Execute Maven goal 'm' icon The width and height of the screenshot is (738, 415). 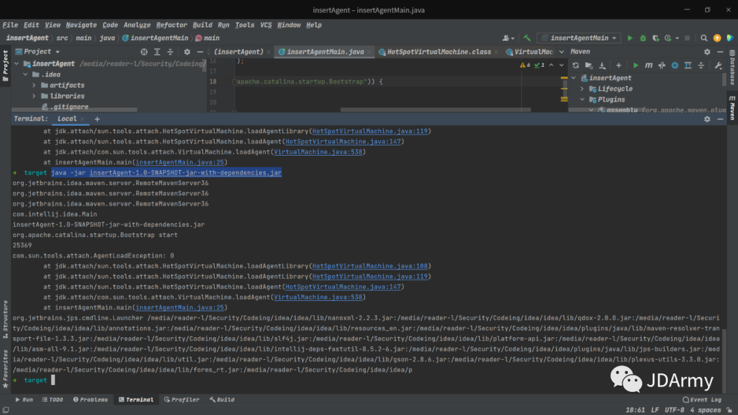pyautogui.click(x=648, y=66)
